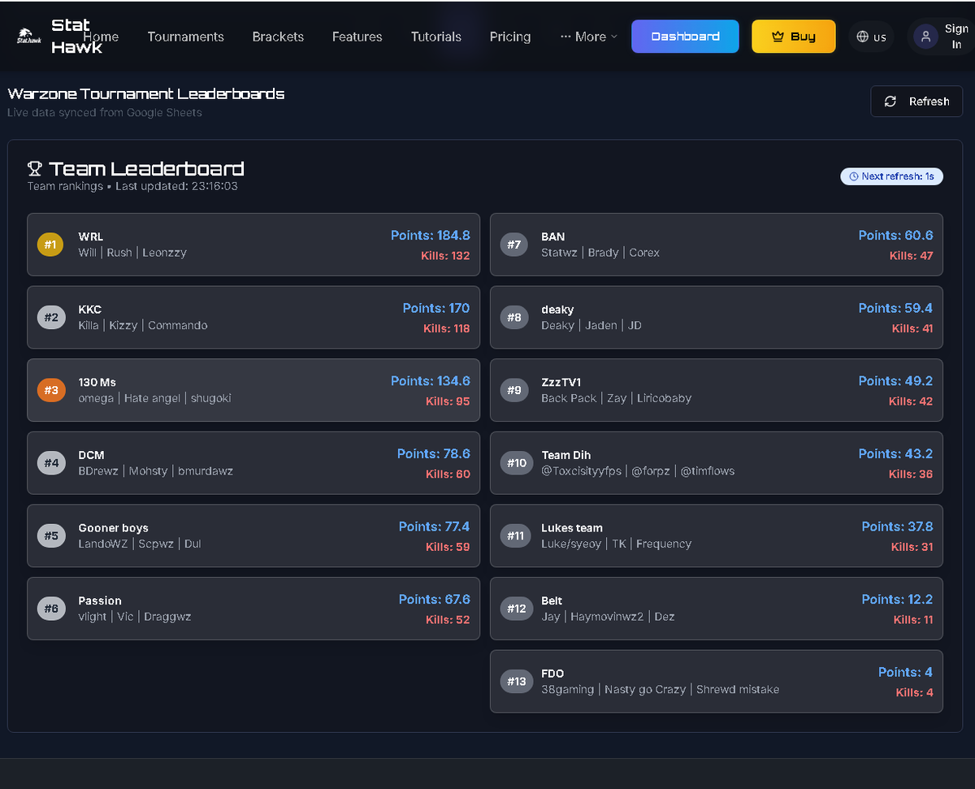Click the trophy icon beside Team Leaderboard
Screen dimensions: 975x789
[34, 167]
